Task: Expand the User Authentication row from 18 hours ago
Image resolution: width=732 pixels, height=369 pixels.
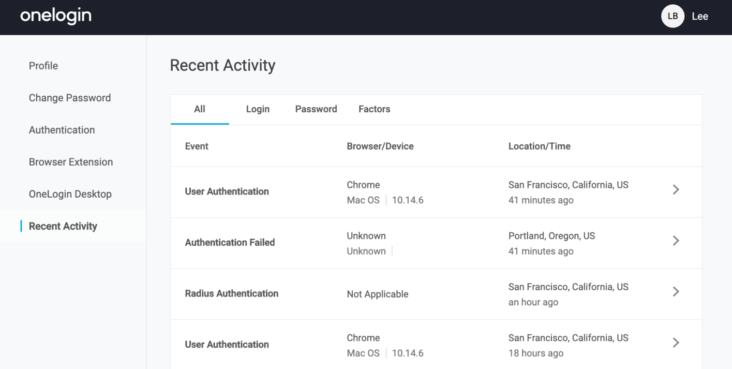Action: [x=676, y=342]
